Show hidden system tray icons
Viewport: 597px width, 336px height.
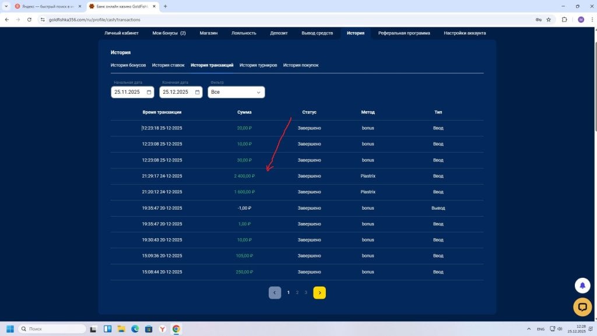click(x=529, y=329)
